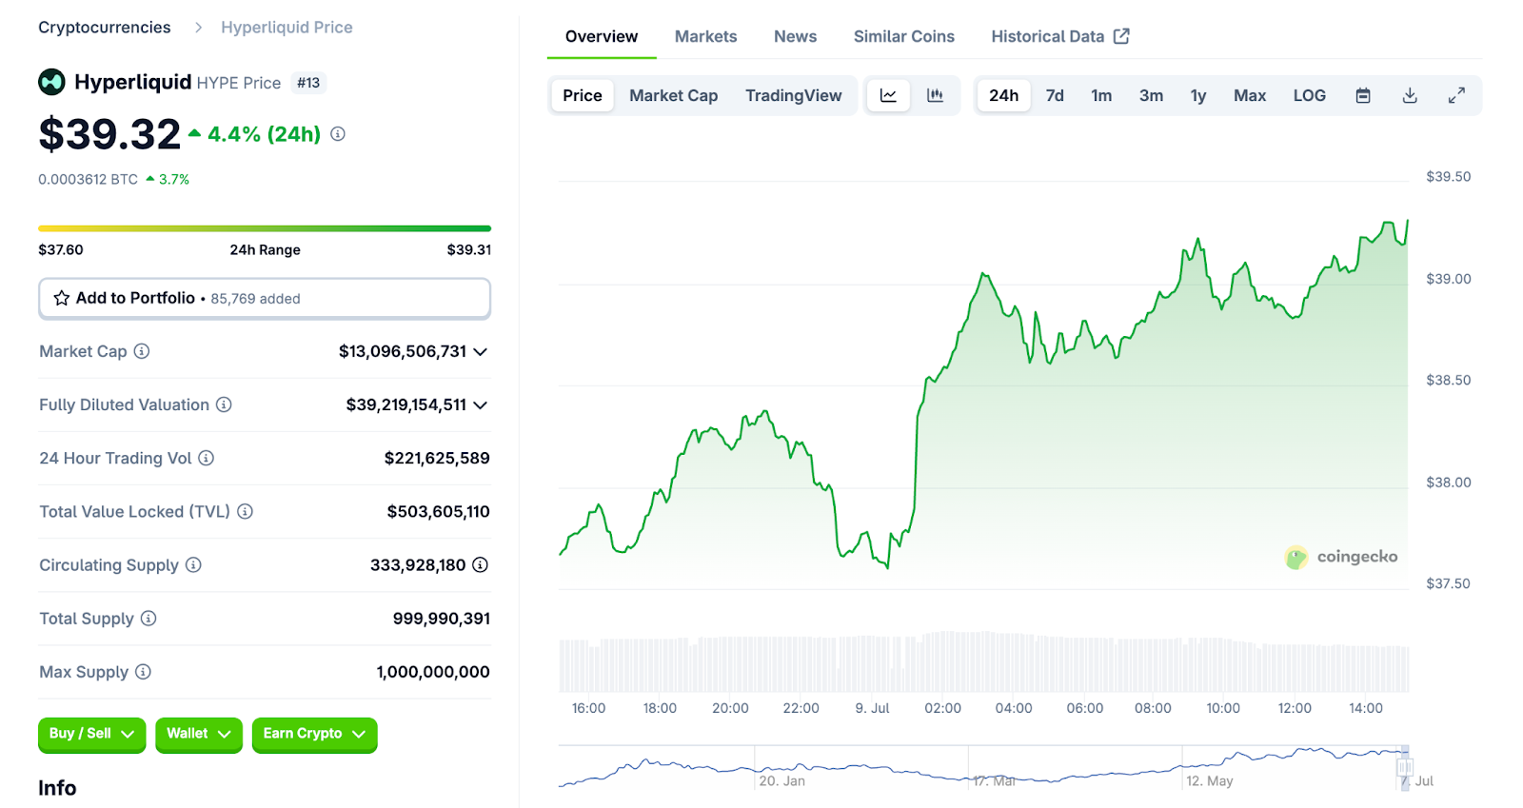The height and width of the screenshot is (808, 1523).
Task: Switch to the line chart view icon
Action: coord(888,95)
